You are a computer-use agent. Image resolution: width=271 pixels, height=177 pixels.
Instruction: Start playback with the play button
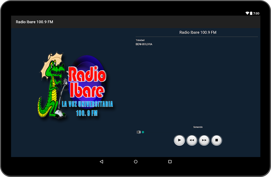click(x=179, y=140)
